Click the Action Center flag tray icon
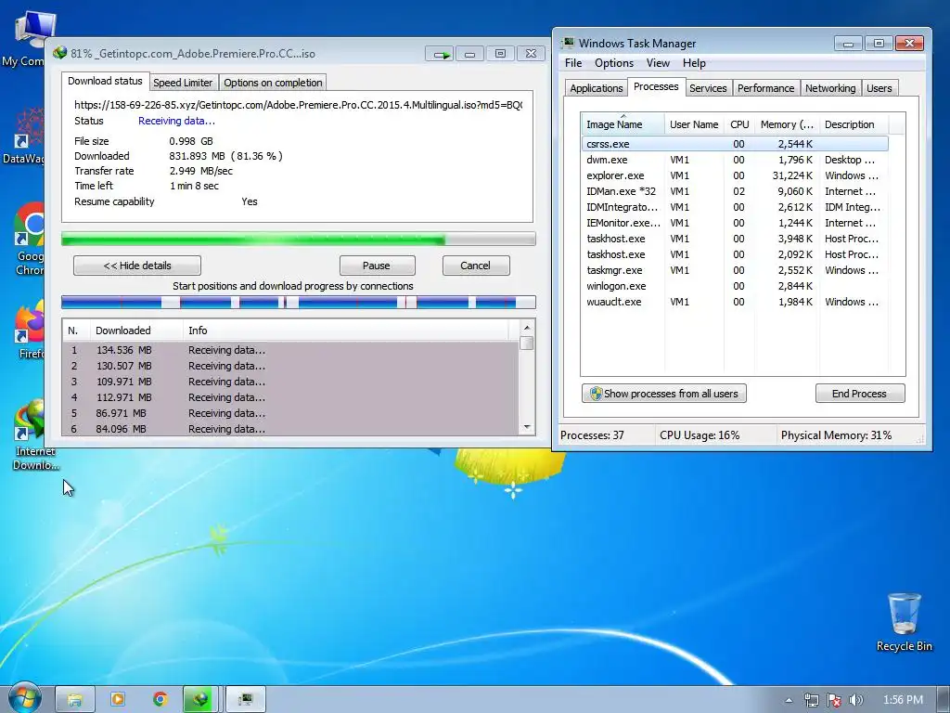This screenshot has height=713, width=950. (834, 700)
